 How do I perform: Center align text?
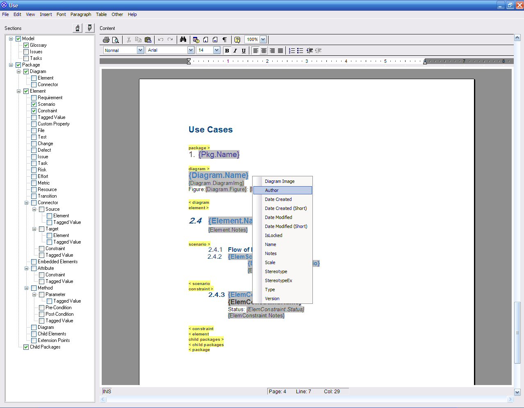(x=264, y=50)
